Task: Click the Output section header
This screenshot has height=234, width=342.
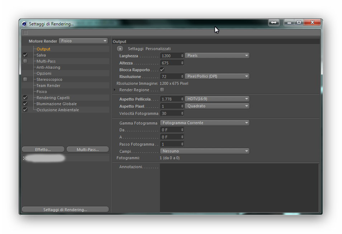Action: coord(216,42)
